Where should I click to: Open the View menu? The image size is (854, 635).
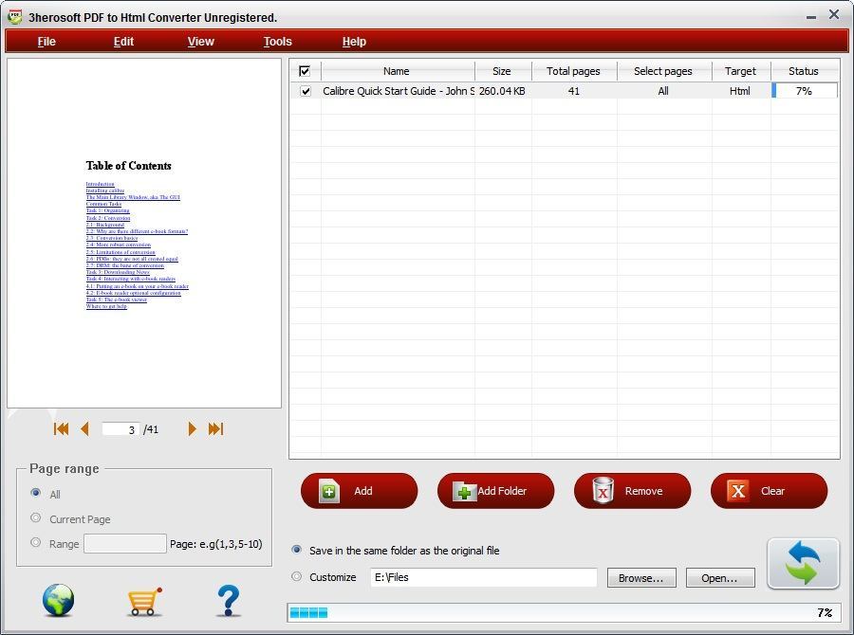(200, 42)
